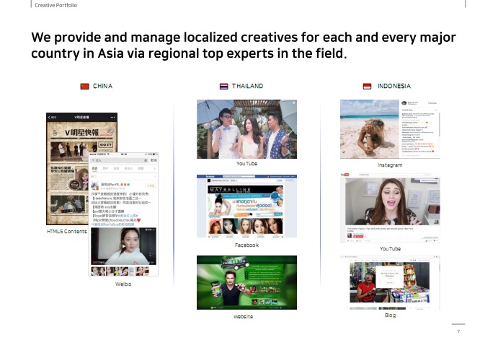
Task: Select the INDONESIA heading text
Action: click(394, 86)
